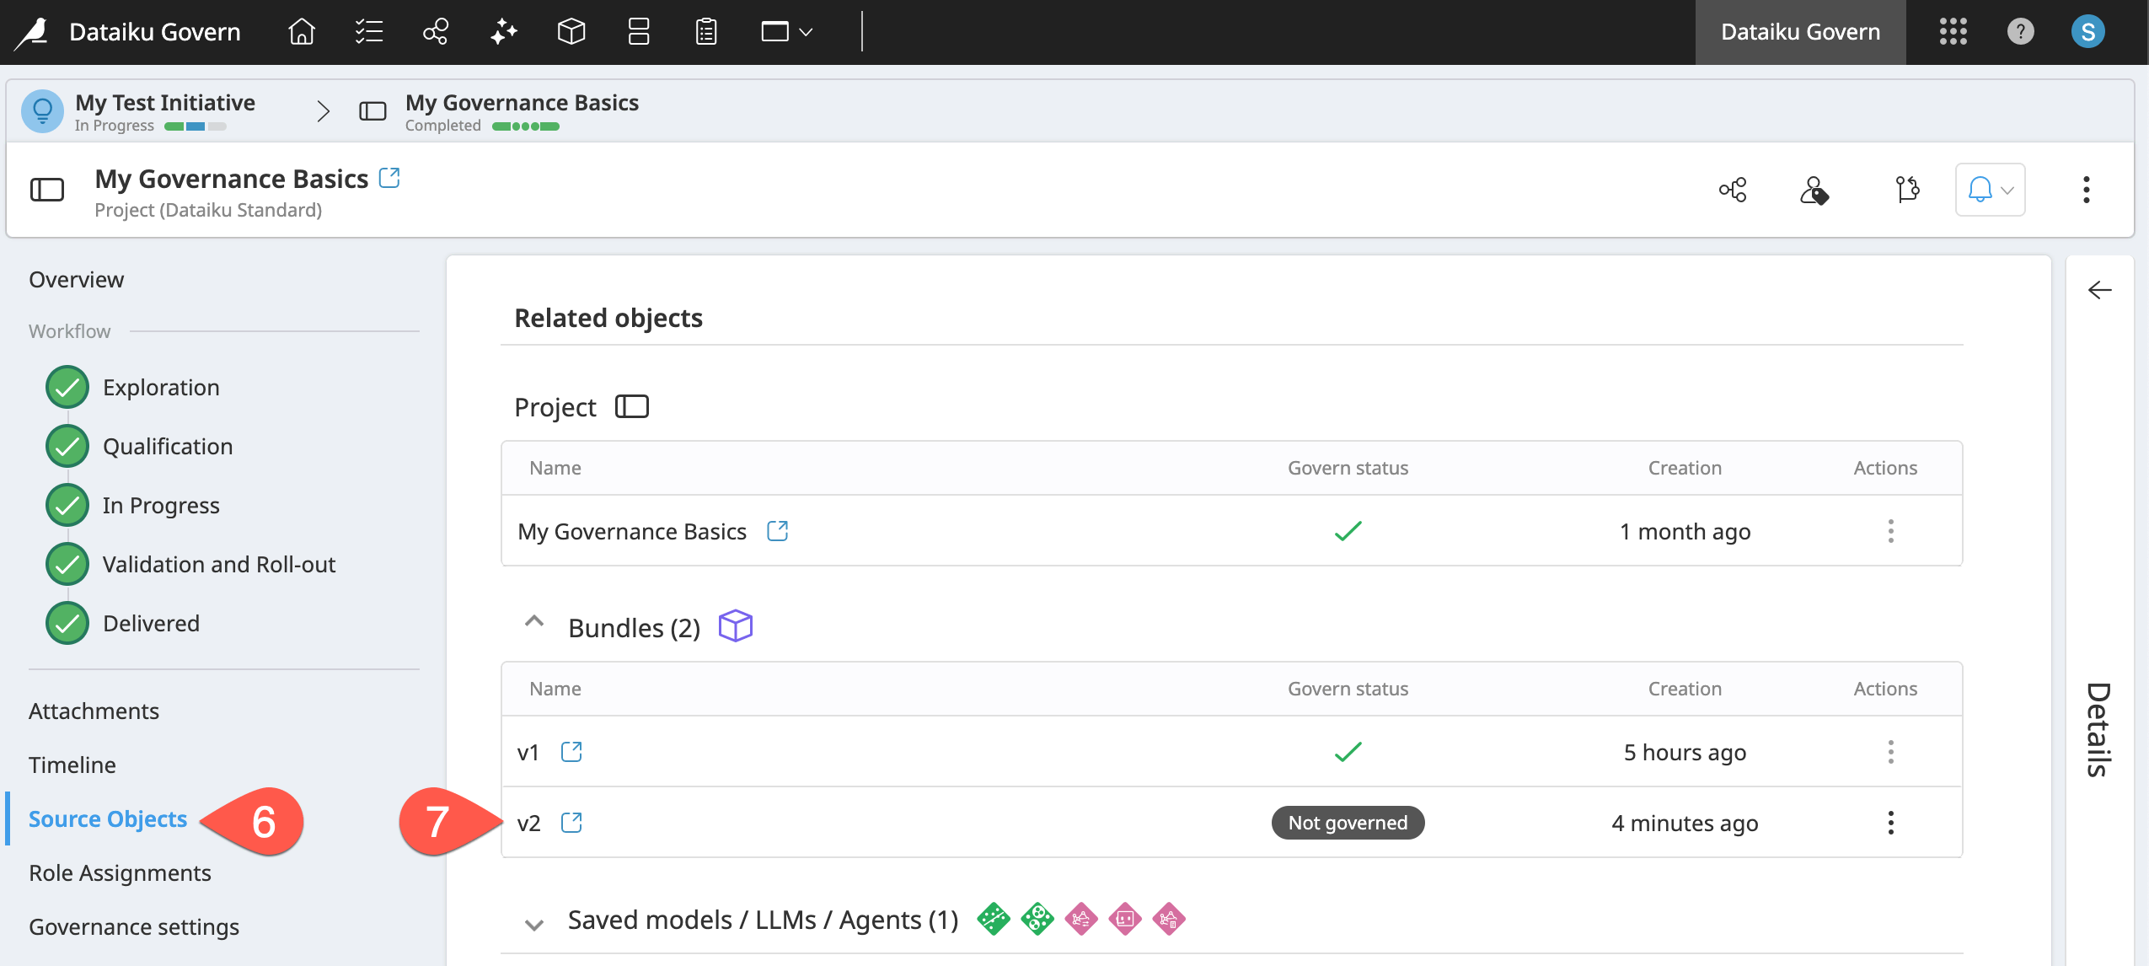The width and height of the screenshot is (2149, 966).
Task: Open the Validation and Roll-out step
Action: click(x=218, y=565)
